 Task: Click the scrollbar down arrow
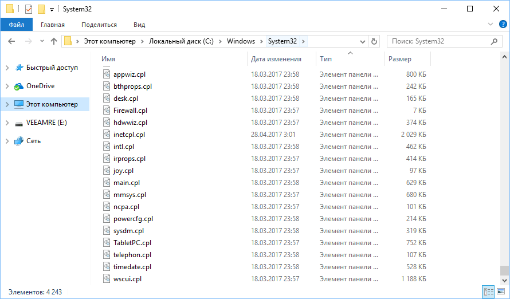(504, 280)
